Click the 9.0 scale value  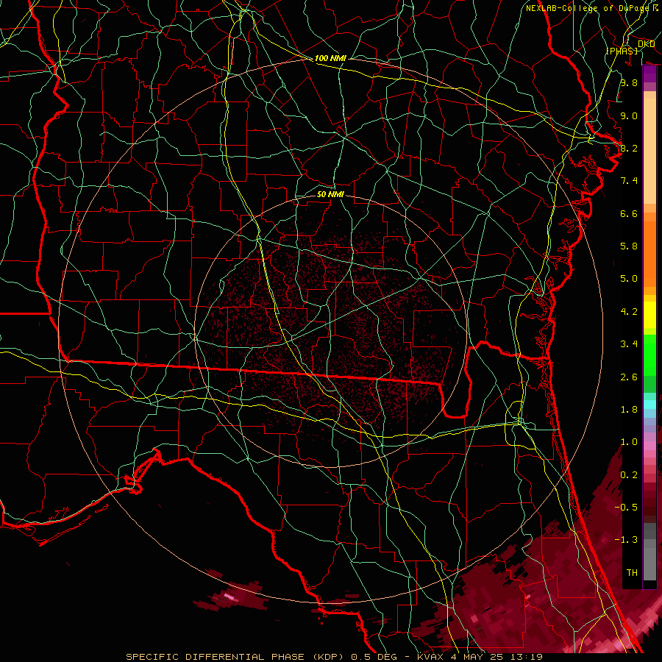[629, 115]
